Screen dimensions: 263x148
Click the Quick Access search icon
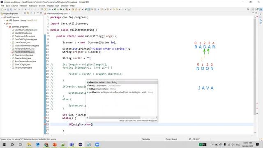pyautogui.click(x=248, y=9)
